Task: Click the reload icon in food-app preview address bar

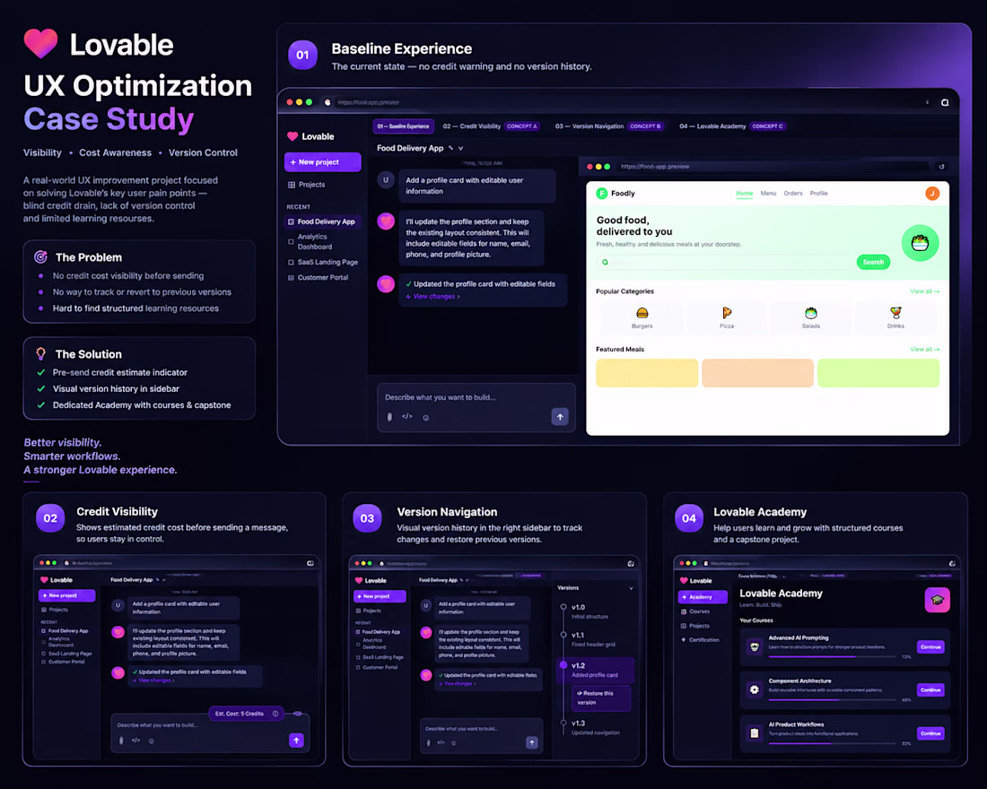Action: click(x=941, y=167)
